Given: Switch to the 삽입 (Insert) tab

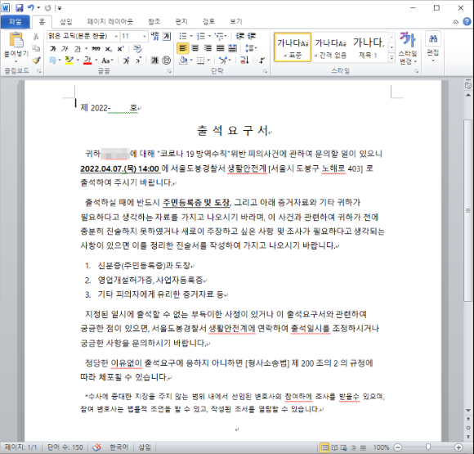Looking at the screenshot, I should [x=66, y=21].
